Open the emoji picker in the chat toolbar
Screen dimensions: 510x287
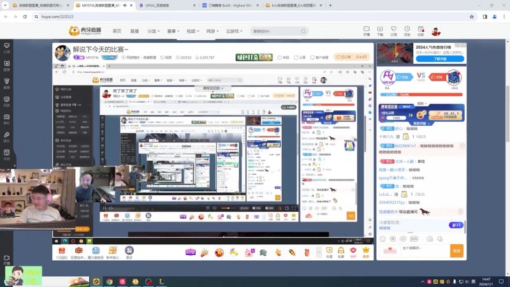[384, 238]
